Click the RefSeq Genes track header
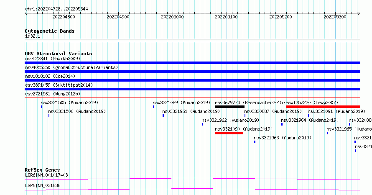This screenshot has width=372, height=195. [42, 170]
